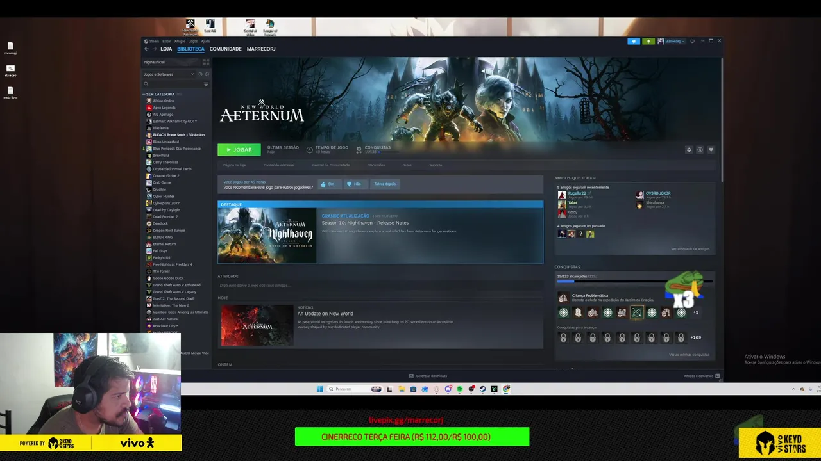821x461 pixels.
Task: Open the green notifications bell button
Action: tap(648, 41)
